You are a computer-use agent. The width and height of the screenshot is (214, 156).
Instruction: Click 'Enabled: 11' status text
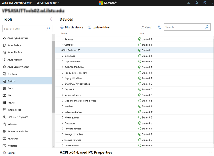[148, 112]
